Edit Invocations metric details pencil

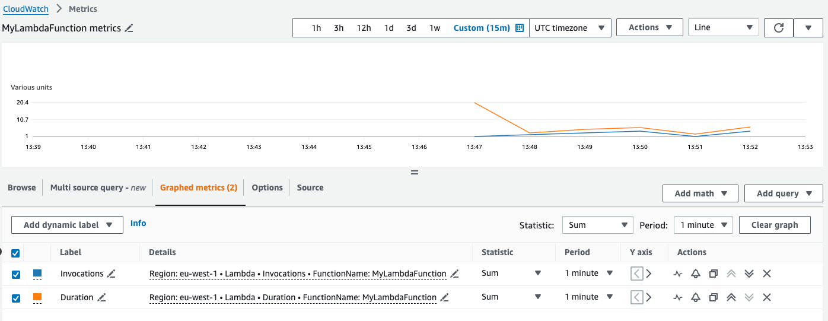click(x=454, y=274)
